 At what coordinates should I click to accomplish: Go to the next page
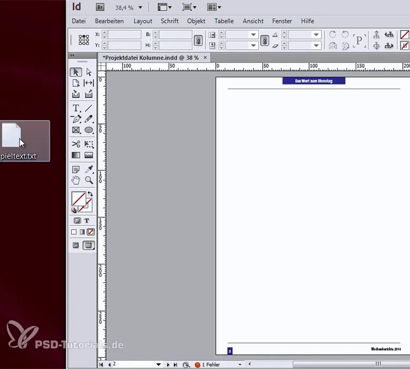coord(168,364)
